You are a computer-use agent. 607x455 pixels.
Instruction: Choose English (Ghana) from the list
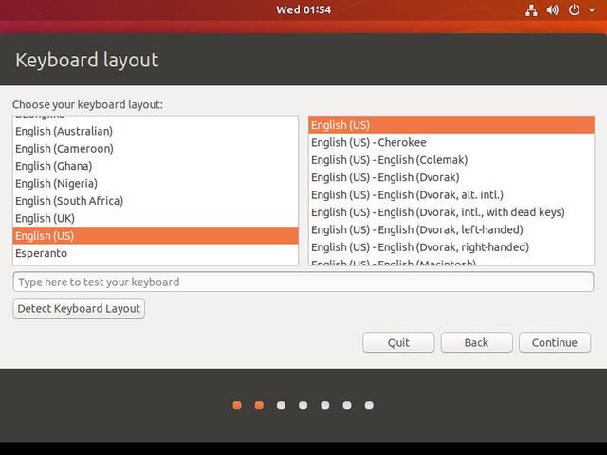tap(156, 166)
